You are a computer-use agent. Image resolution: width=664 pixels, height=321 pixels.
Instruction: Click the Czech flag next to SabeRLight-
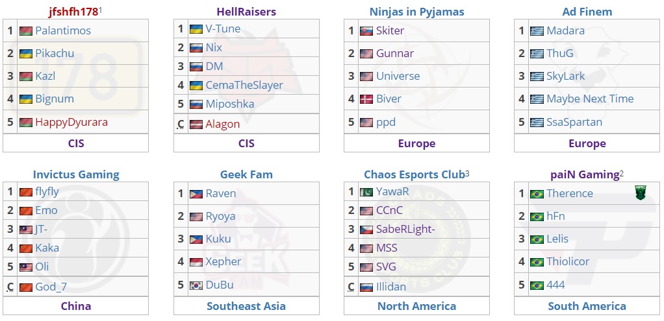366,230
